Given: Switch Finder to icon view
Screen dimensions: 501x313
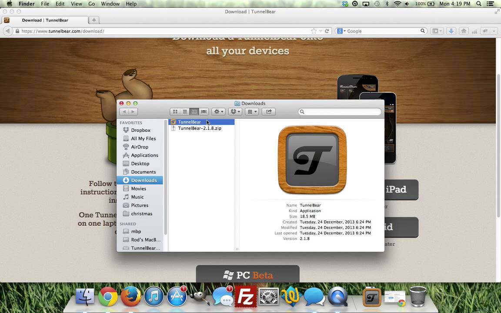Looking at the screenshot, I should pos(175,112).
